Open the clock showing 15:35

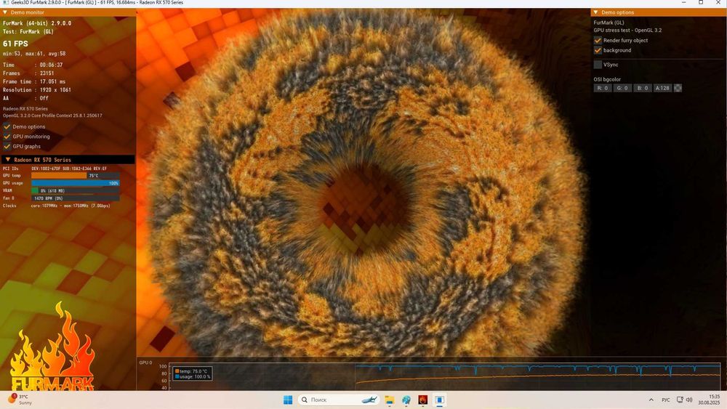(710, 400)
